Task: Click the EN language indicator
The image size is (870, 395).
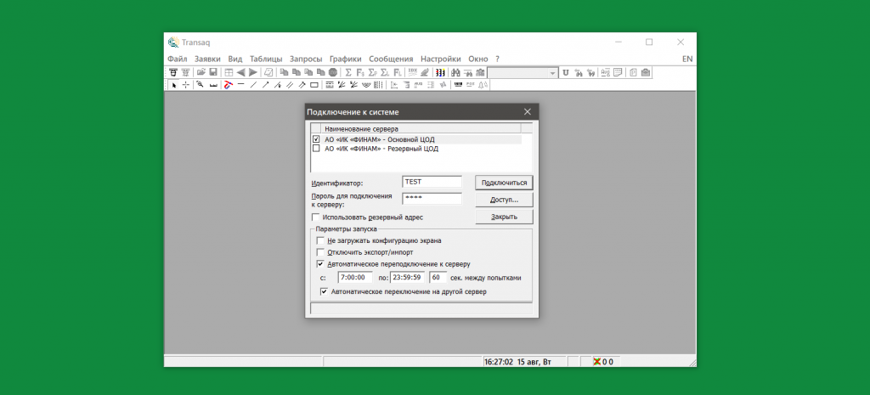Action: (687, 59)
